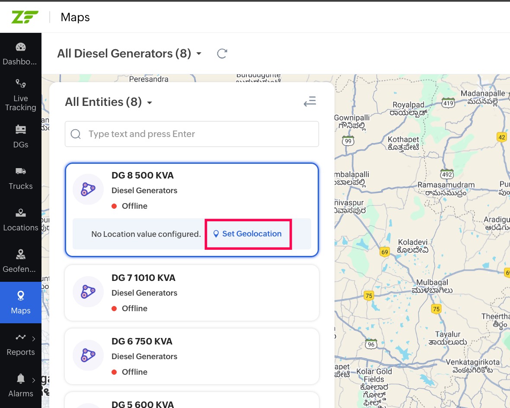
Task: Select the DG 7 1010 KVA card
Action: tap(192, 293)
